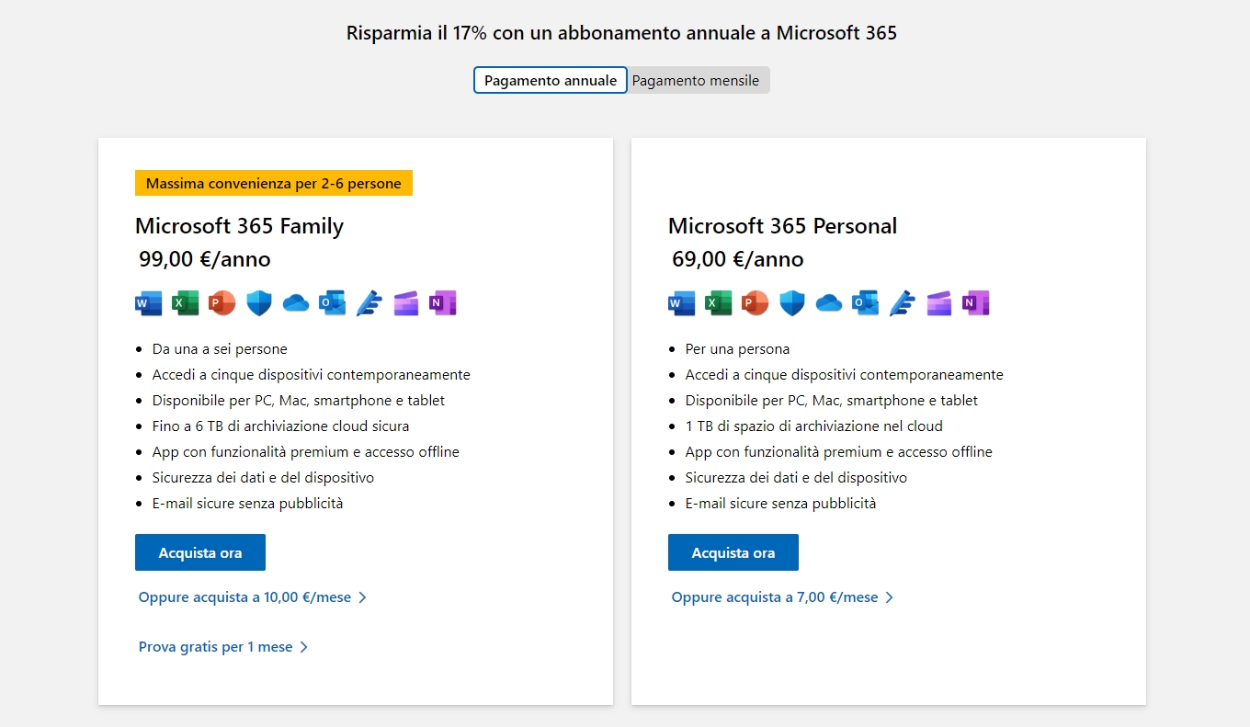Click the PowerPoint icon in the Family plan

pos(222,303)
